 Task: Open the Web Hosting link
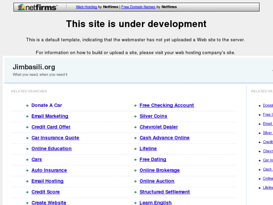pos(86,7)
